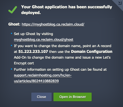Click "Further information on setting up Ghost" sentence
Screen dimensions: 123x107
(x=60, y=70)
